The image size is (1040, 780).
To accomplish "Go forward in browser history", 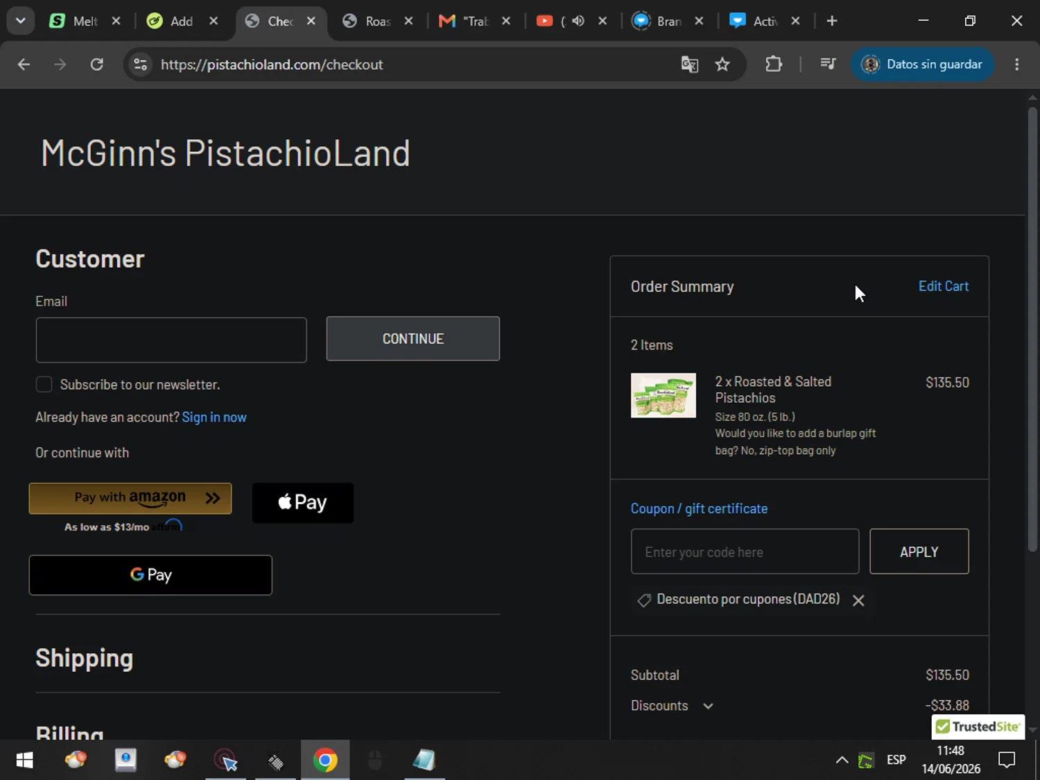I will [x=60, y=64].
